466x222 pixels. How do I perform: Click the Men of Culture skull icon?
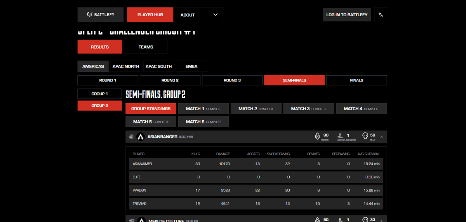pos(365,220)
